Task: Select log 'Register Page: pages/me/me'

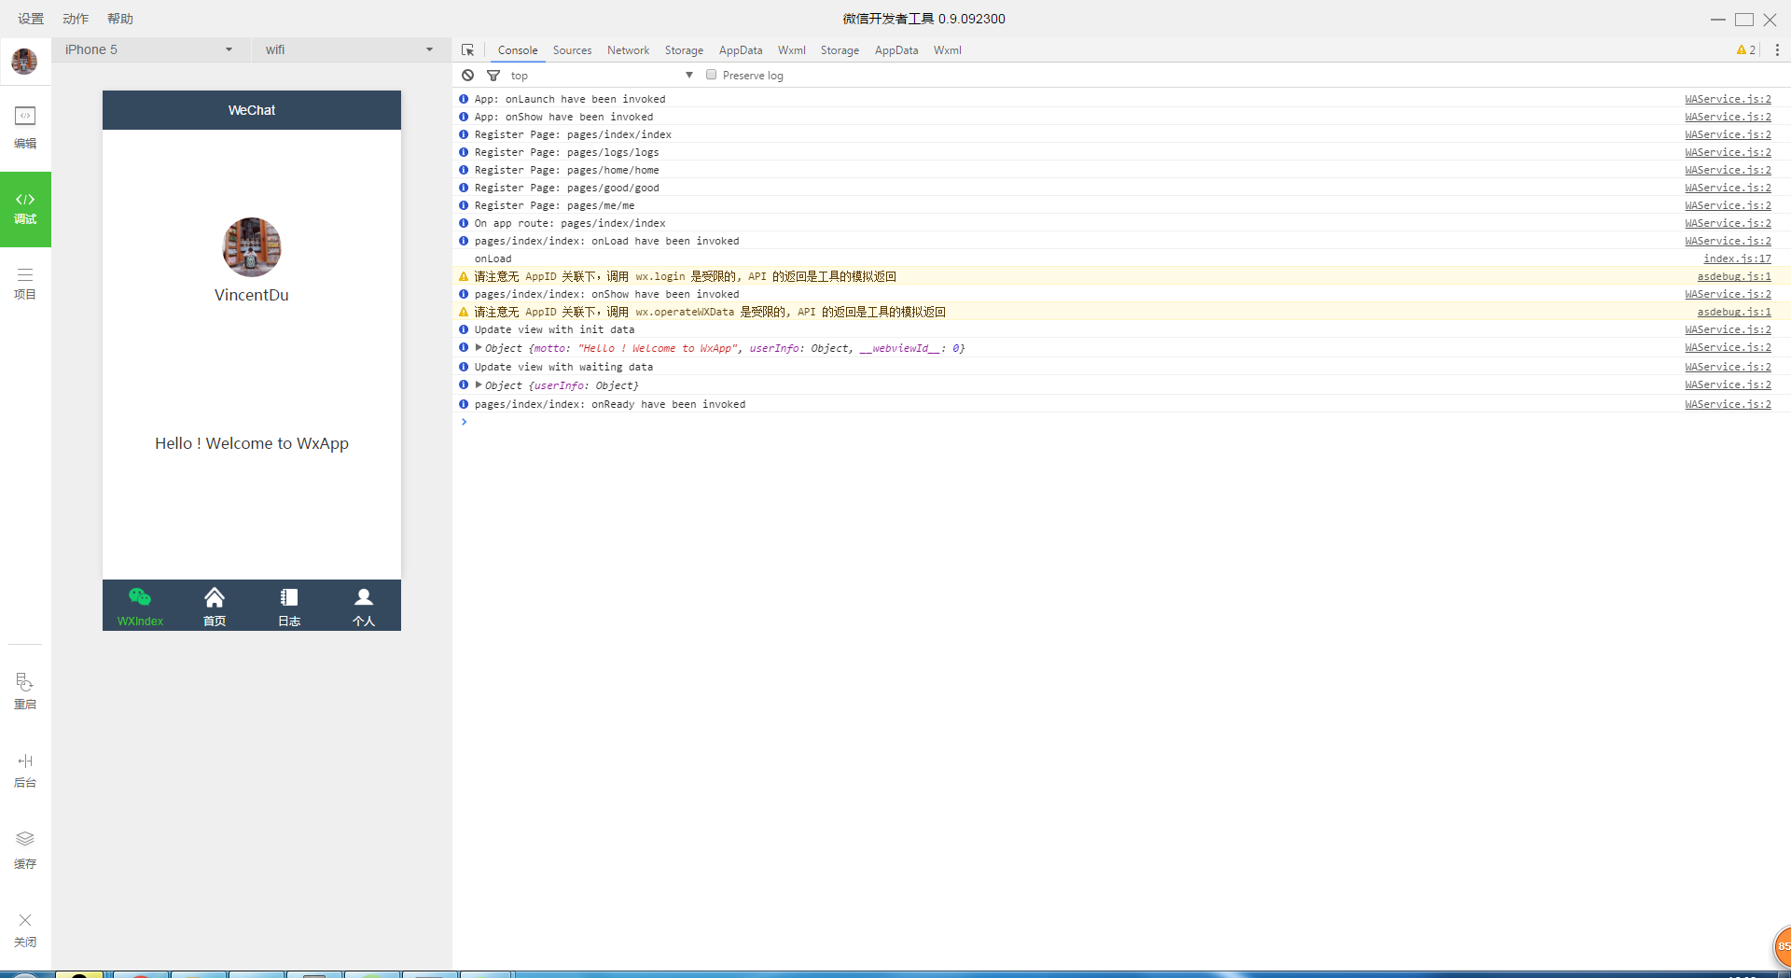Action: (554, 205)
